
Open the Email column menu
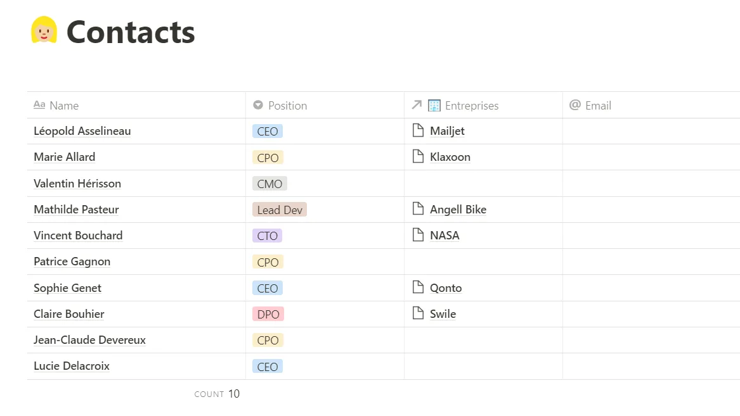(599, 105)
